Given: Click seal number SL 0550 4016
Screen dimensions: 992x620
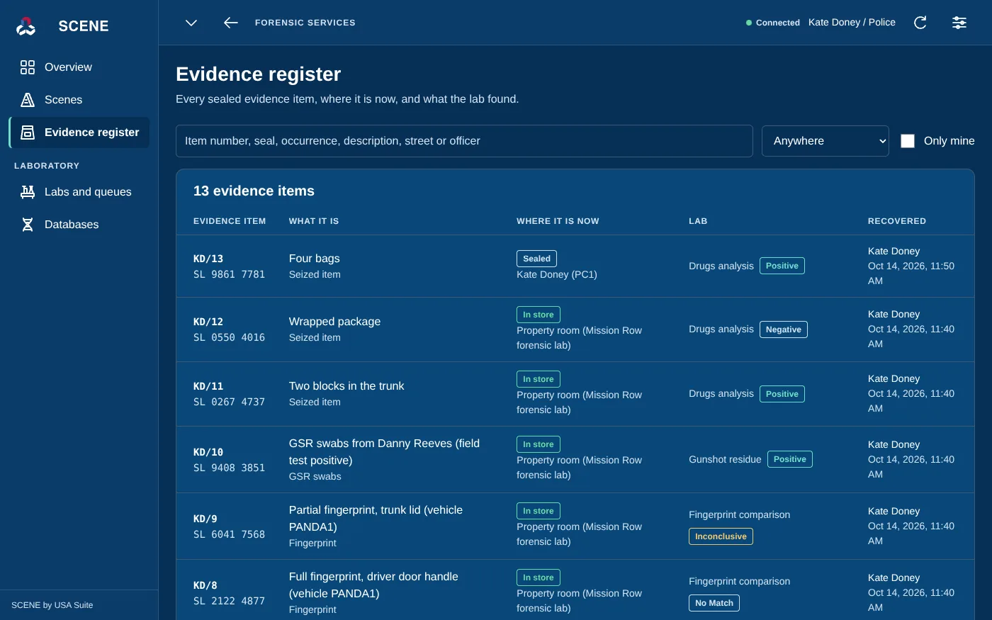Looking at the screenshot, I should pos(229,337).
